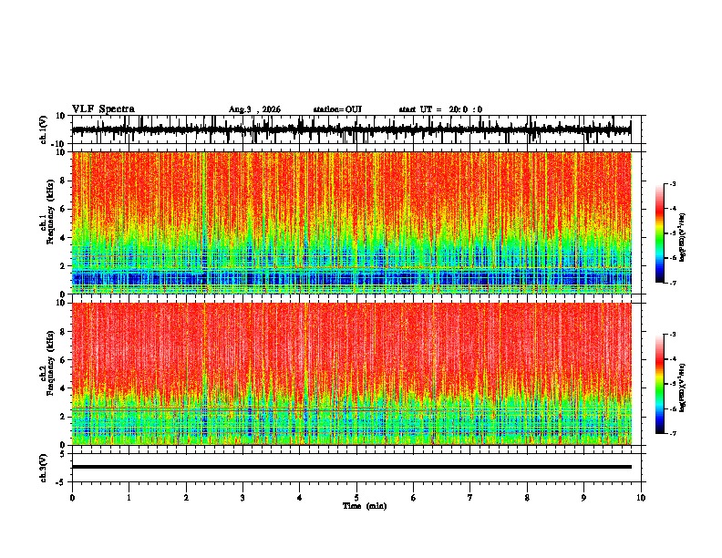Click the "-3" label on ch.1 colorbar
This screenshot has width=722, height=558.
point(672,183)
